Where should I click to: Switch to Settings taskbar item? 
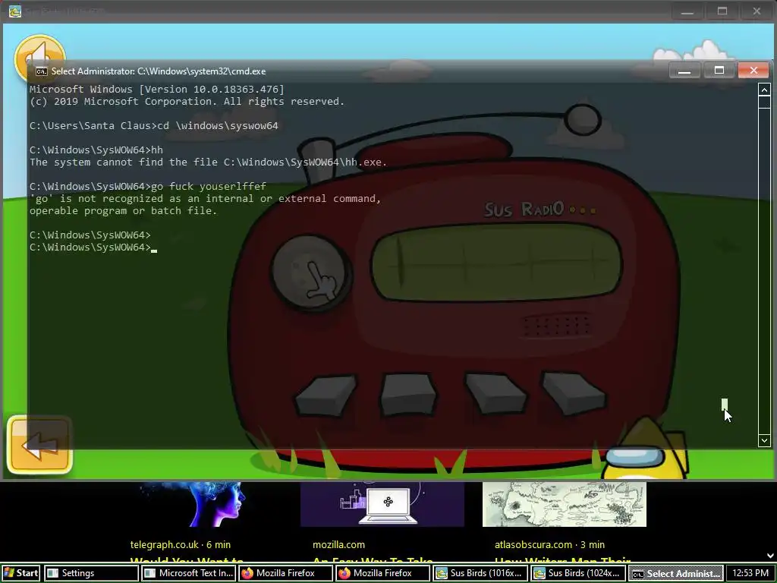[92, 573]
